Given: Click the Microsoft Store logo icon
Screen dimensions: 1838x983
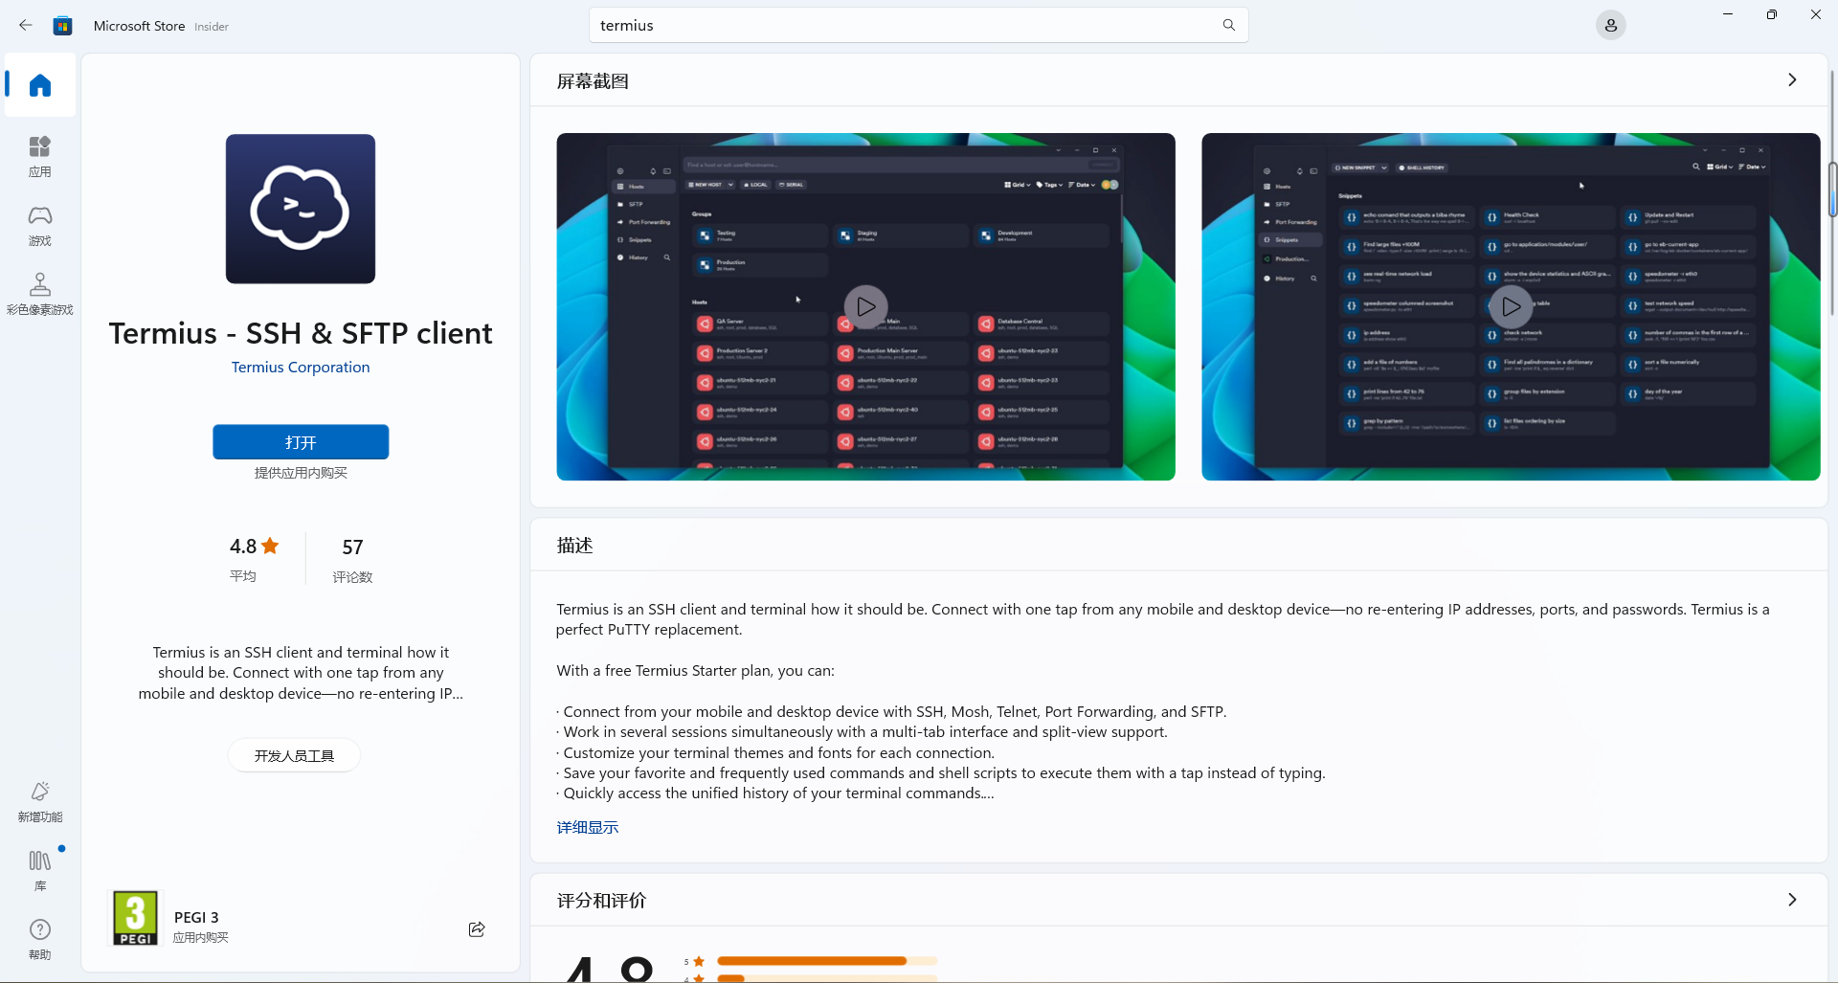Looking at the screenshot, I should (x=63, y=26).
